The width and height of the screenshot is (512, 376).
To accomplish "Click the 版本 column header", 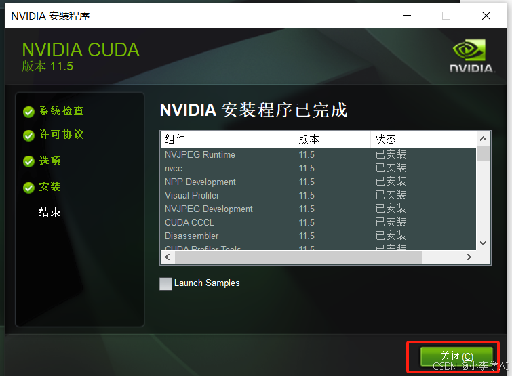I will pos(332,140).
